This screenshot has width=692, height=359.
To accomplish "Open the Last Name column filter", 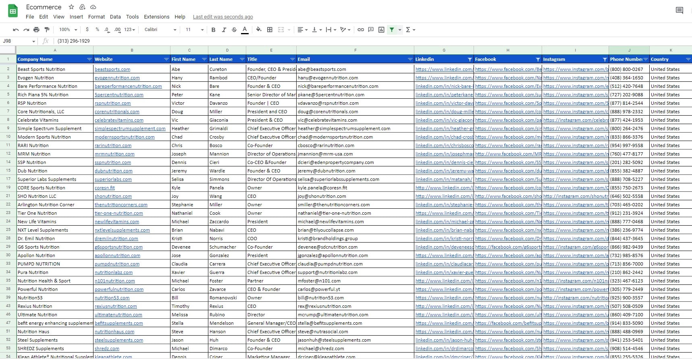I will pos(242,59).
